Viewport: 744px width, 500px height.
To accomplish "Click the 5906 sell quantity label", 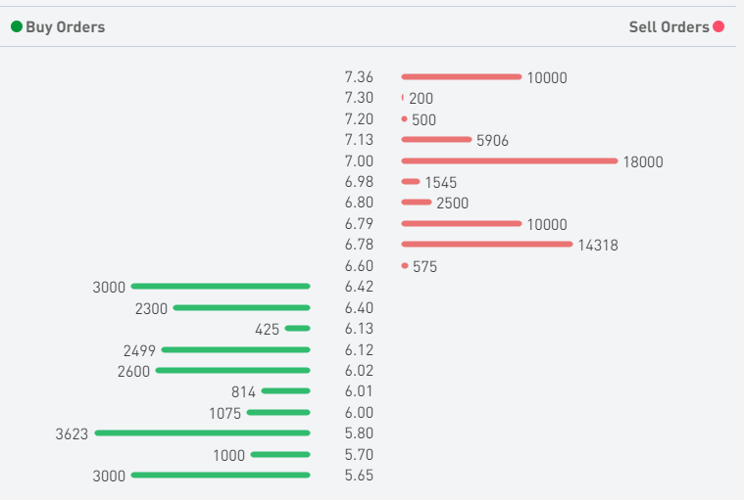I will (x=492, y=141).
